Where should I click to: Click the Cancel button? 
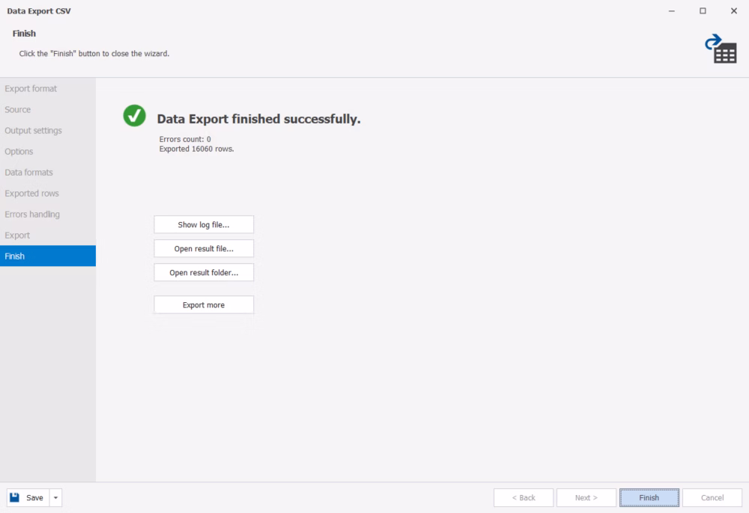coord(712,498)
